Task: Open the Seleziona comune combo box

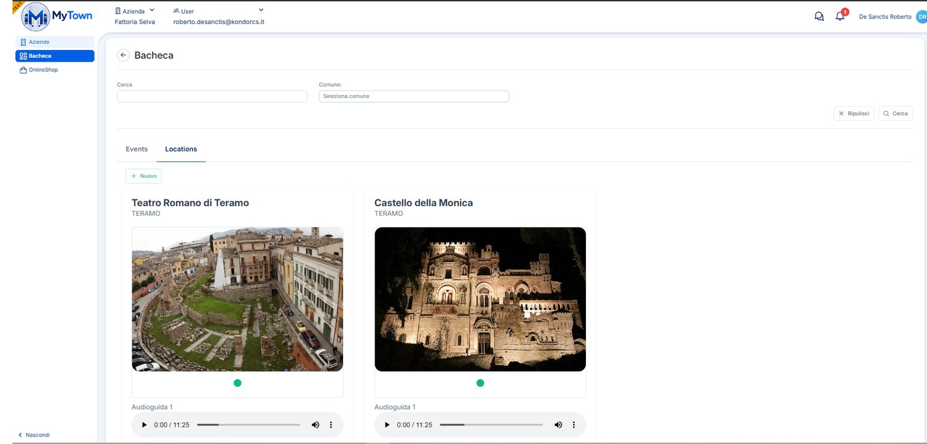Action: point(414,96)
